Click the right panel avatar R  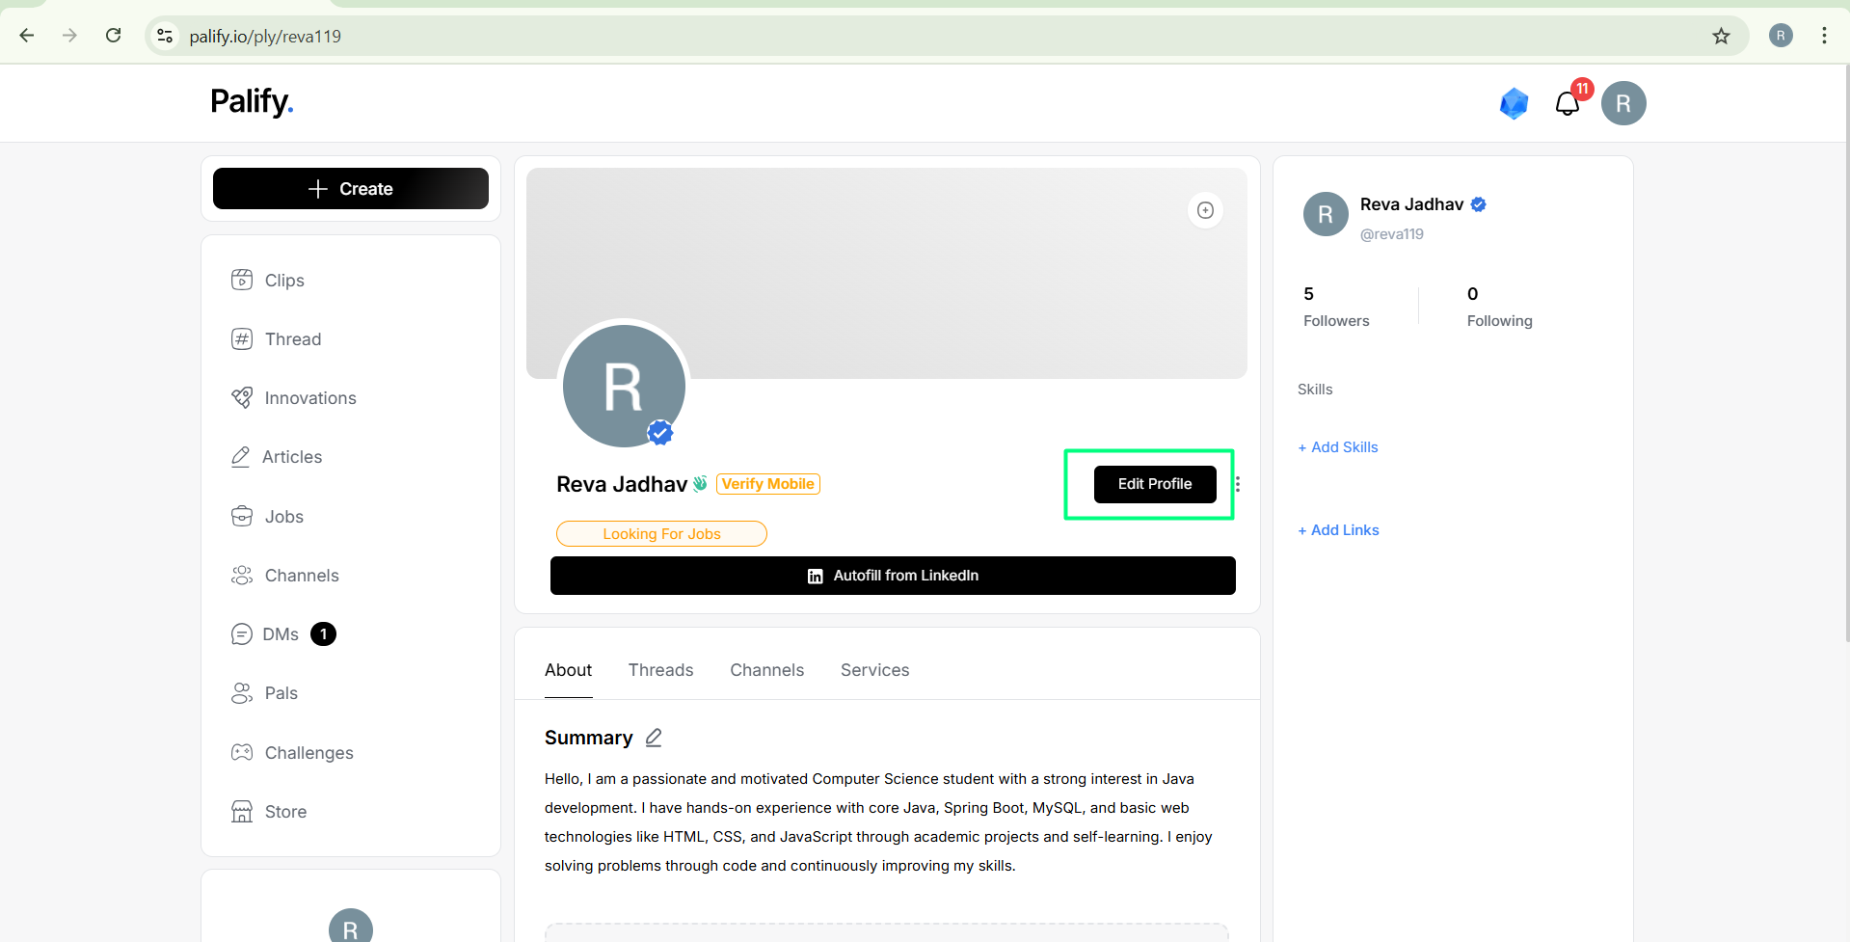[x=1326, y=214]
